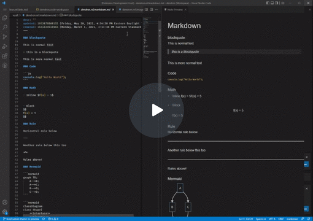This screenshot has width=313, height=221.
Task: Click the upper notification blue button
Action: (x=306, y=164)
